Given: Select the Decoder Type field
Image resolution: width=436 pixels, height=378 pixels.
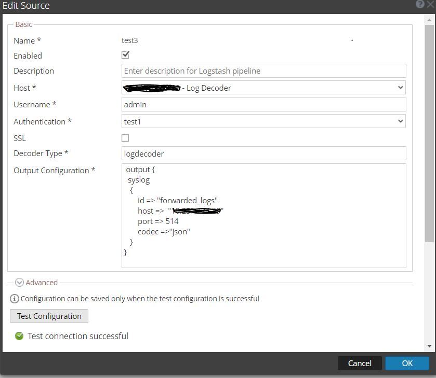Looking at the screenshot, I should (x=263, y=153).
